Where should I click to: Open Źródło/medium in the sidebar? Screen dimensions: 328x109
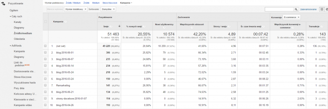23,33
